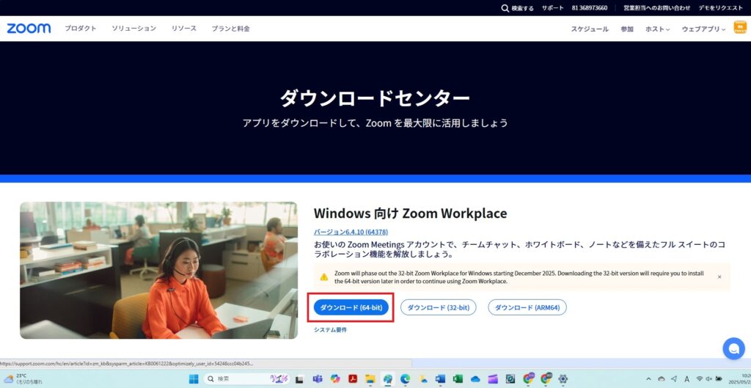This screenshot has height=388, width=751.
Task: Open the プランと料金 page
Action: pyautogui.click(x=231, y=29)
